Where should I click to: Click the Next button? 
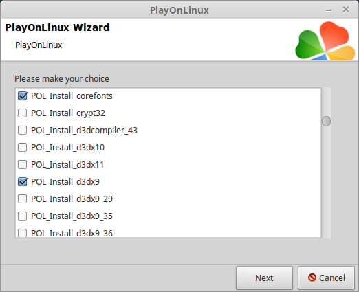click(264, 278)
